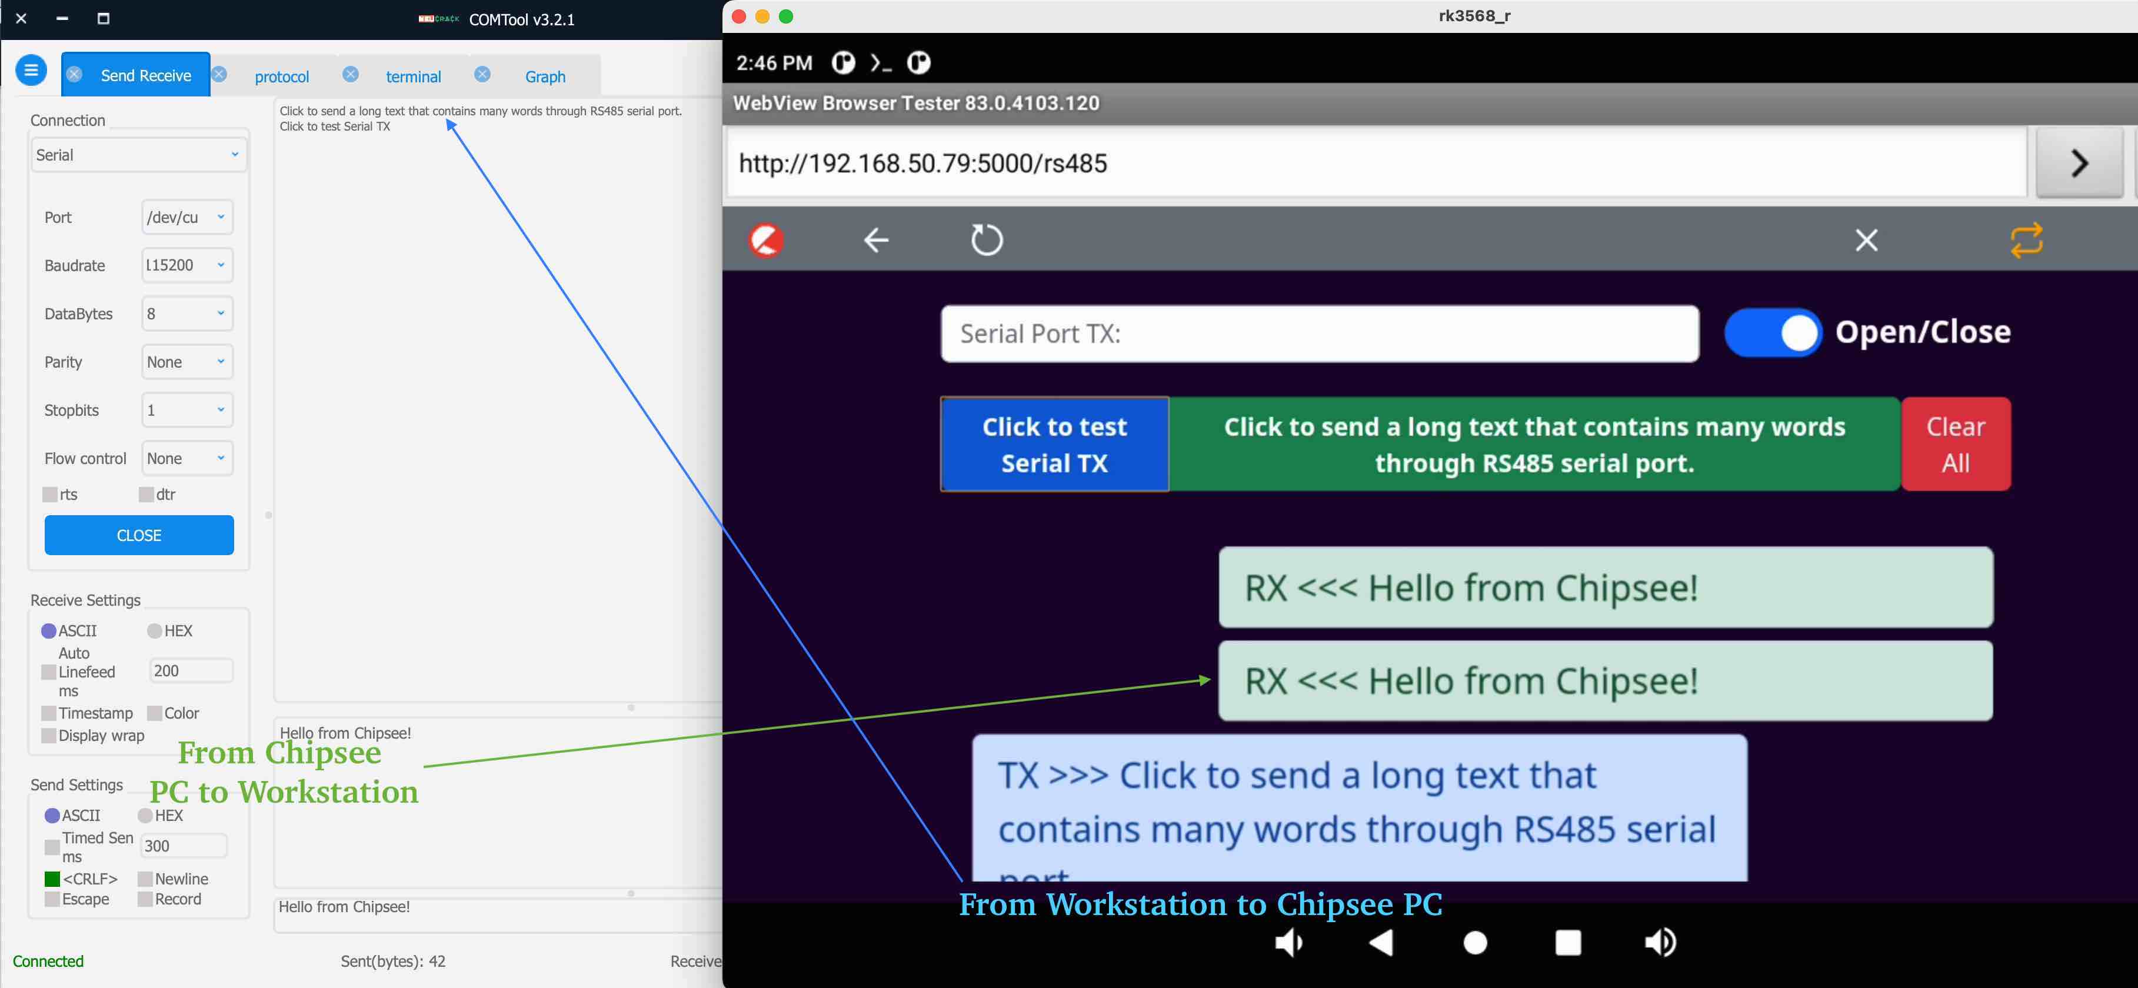Go back with the left arrow icon
This screenshot has height=988, width=2138.
(877, 241)
